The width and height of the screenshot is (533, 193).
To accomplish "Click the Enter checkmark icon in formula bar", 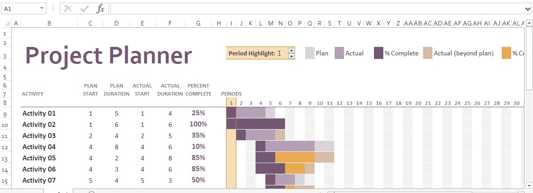I will [x=84, y=8].
